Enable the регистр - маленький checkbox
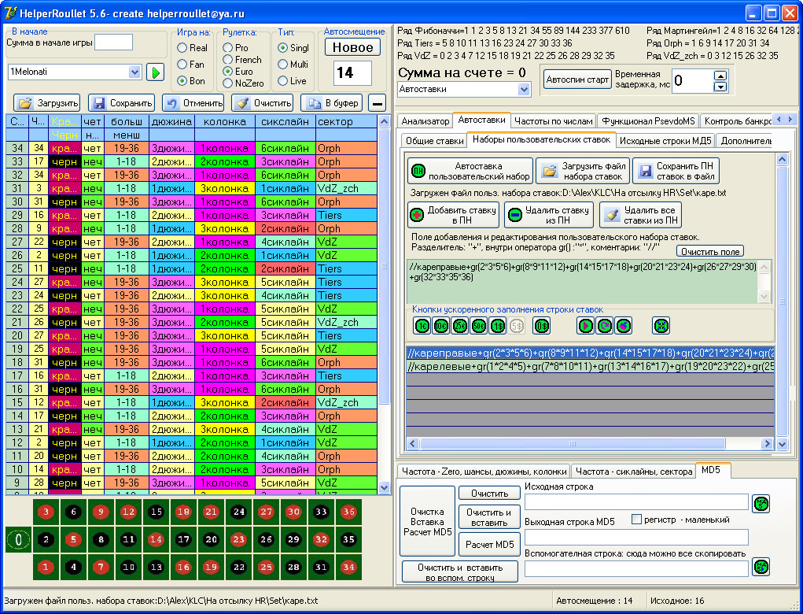Image resolution: width=803 pixels, height=614 pixels. coord(637,520)
